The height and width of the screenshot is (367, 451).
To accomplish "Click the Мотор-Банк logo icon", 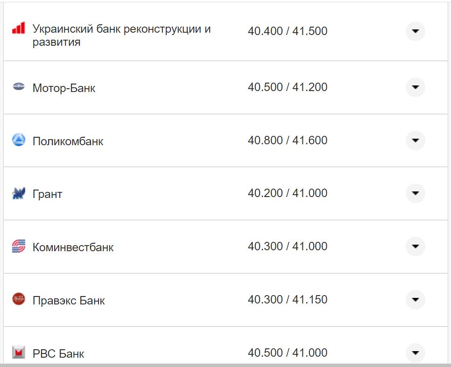I will [x=18, y=87].
